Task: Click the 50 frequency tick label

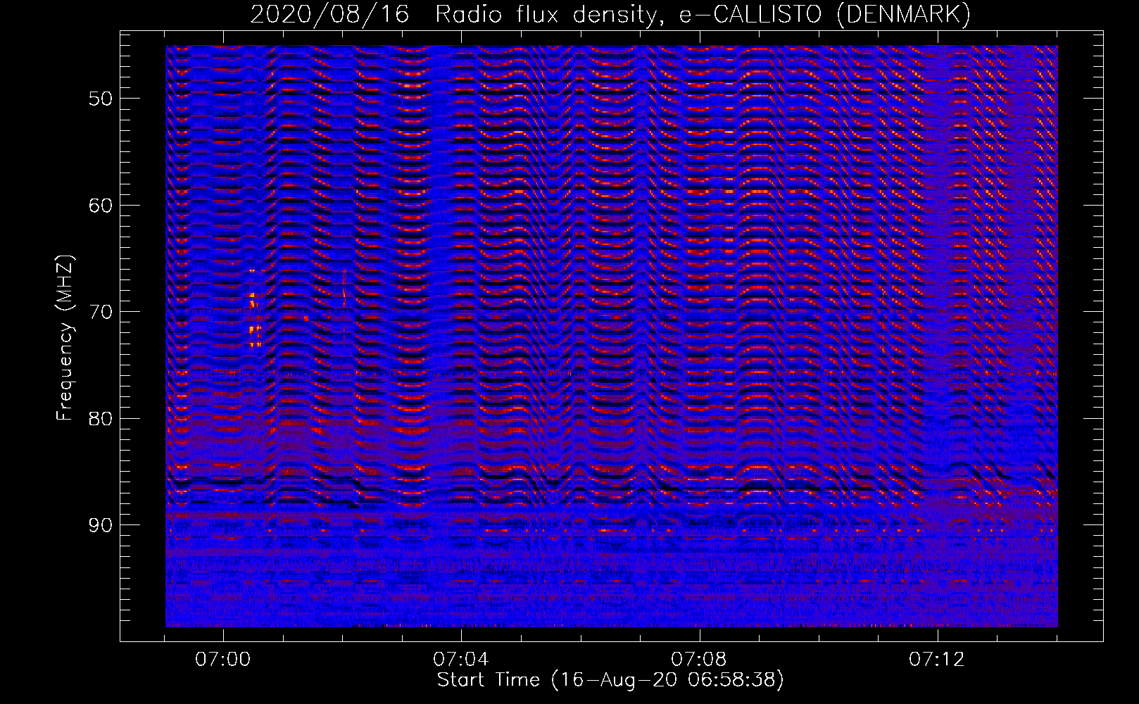Action: pyautogui.click(x=100, y=98)
